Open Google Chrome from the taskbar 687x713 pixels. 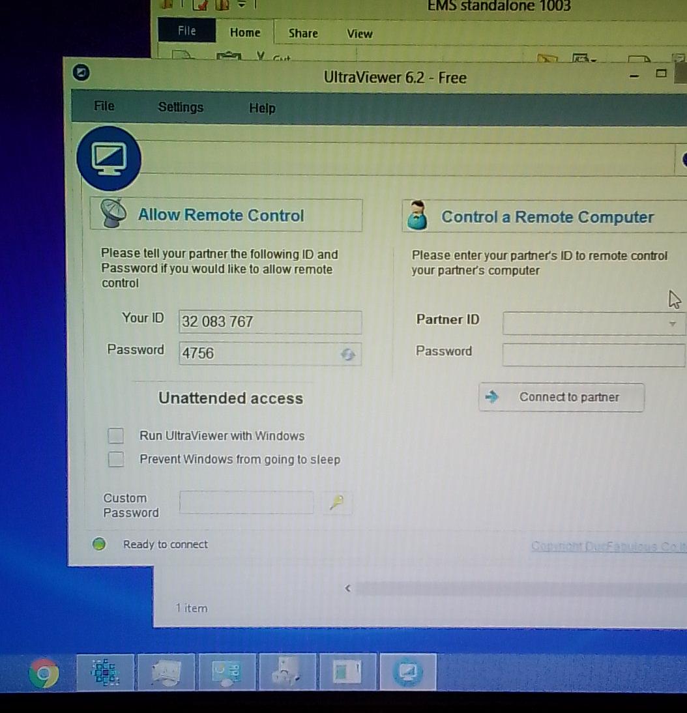click(x=44, y=673)
